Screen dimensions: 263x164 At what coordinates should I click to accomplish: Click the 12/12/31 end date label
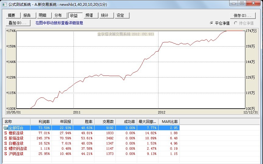[x=251, y=112]
